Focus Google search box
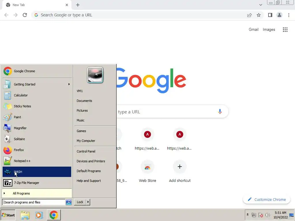Screen dimensions: 295x221 pos(167,112)
